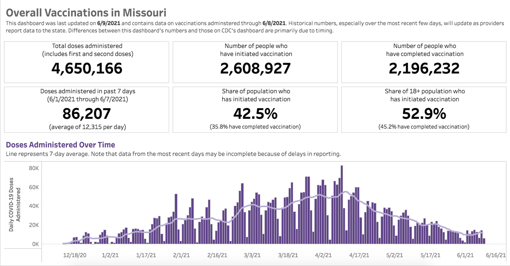The height and width of the screenshot is (266, 510).
Task: Select the people who initiated vaccination figure 2,608,927
Action: (x=255, y=68)
